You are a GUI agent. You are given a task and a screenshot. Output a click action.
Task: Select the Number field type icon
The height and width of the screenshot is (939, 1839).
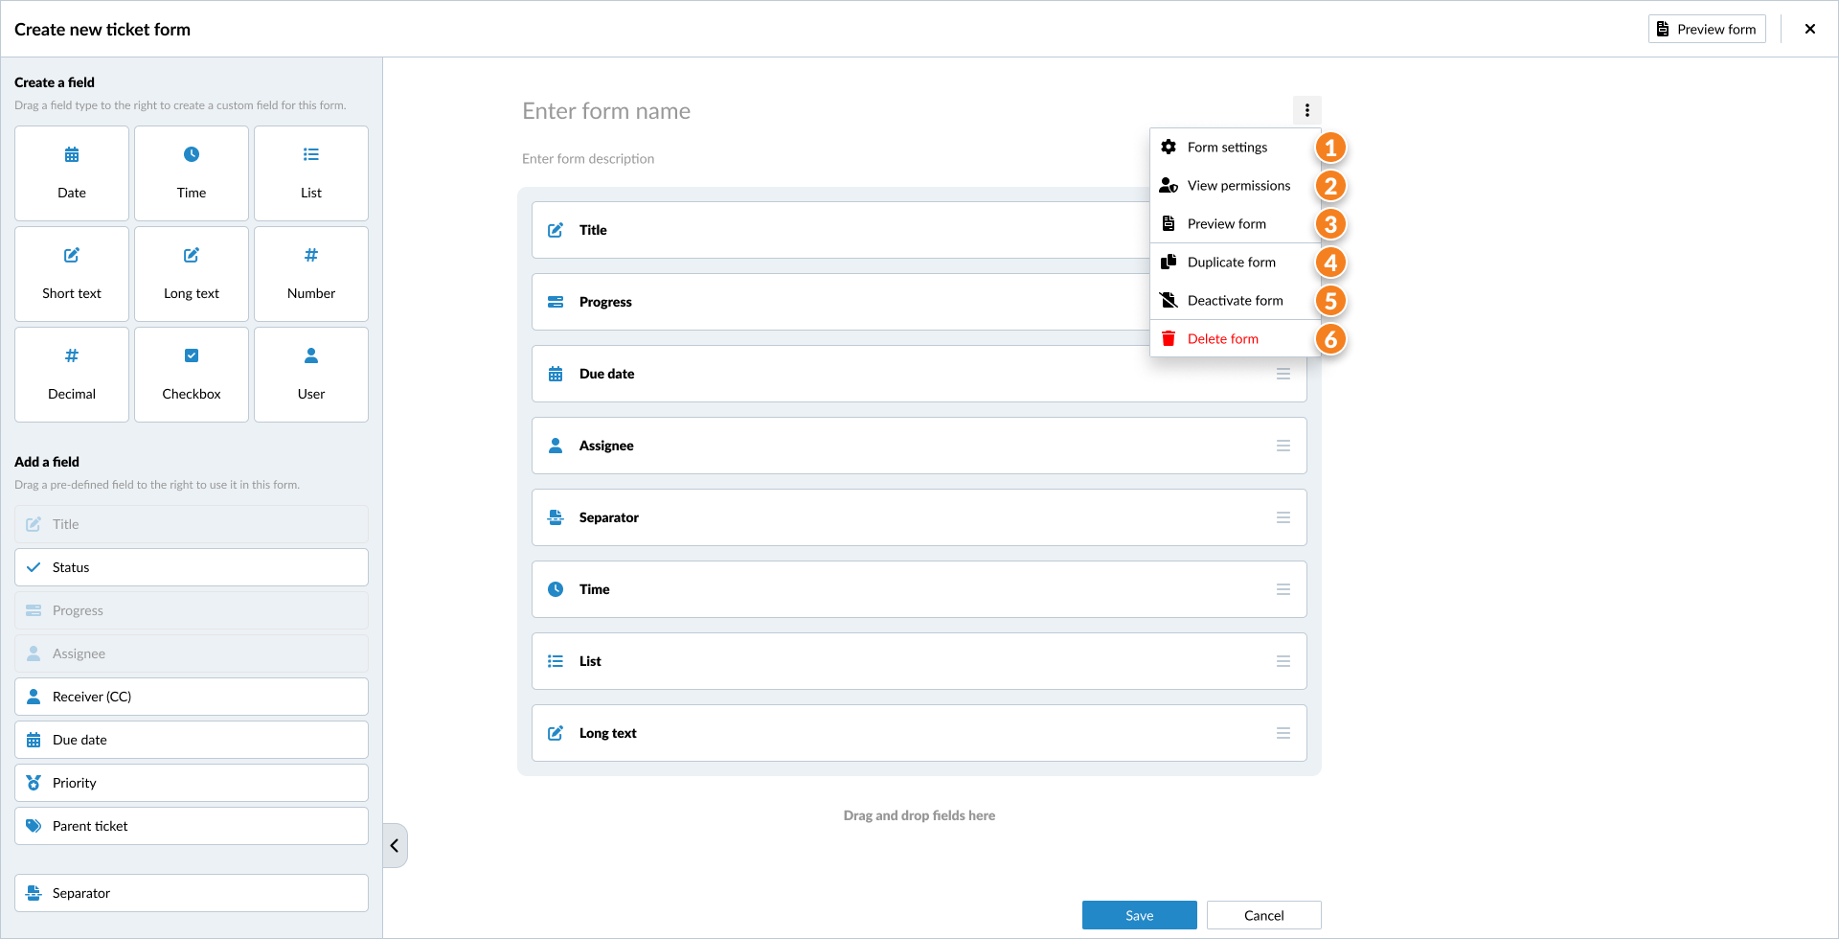tap(310, 255)
